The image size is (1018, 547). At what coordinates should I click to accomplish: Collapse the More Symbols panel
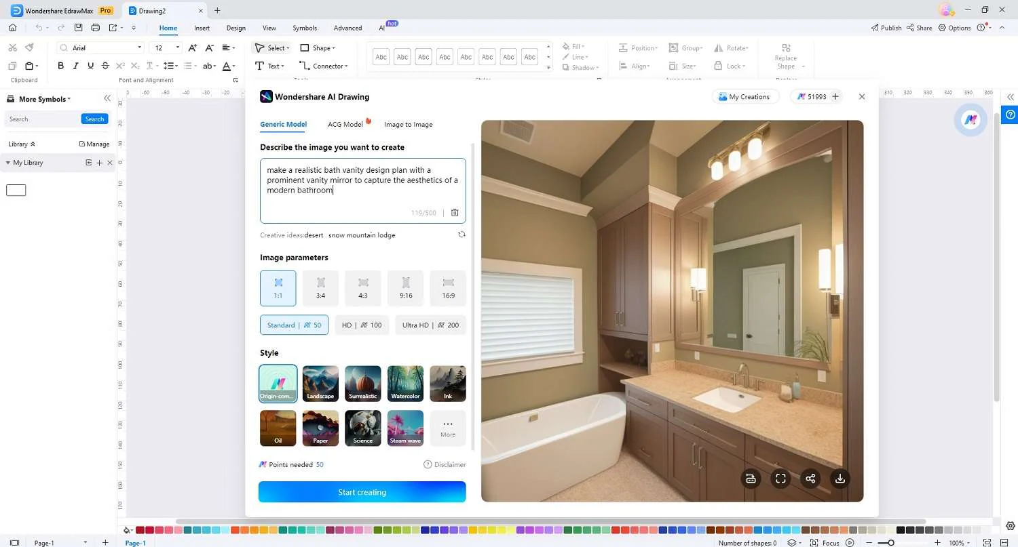(x=107, y=99)
